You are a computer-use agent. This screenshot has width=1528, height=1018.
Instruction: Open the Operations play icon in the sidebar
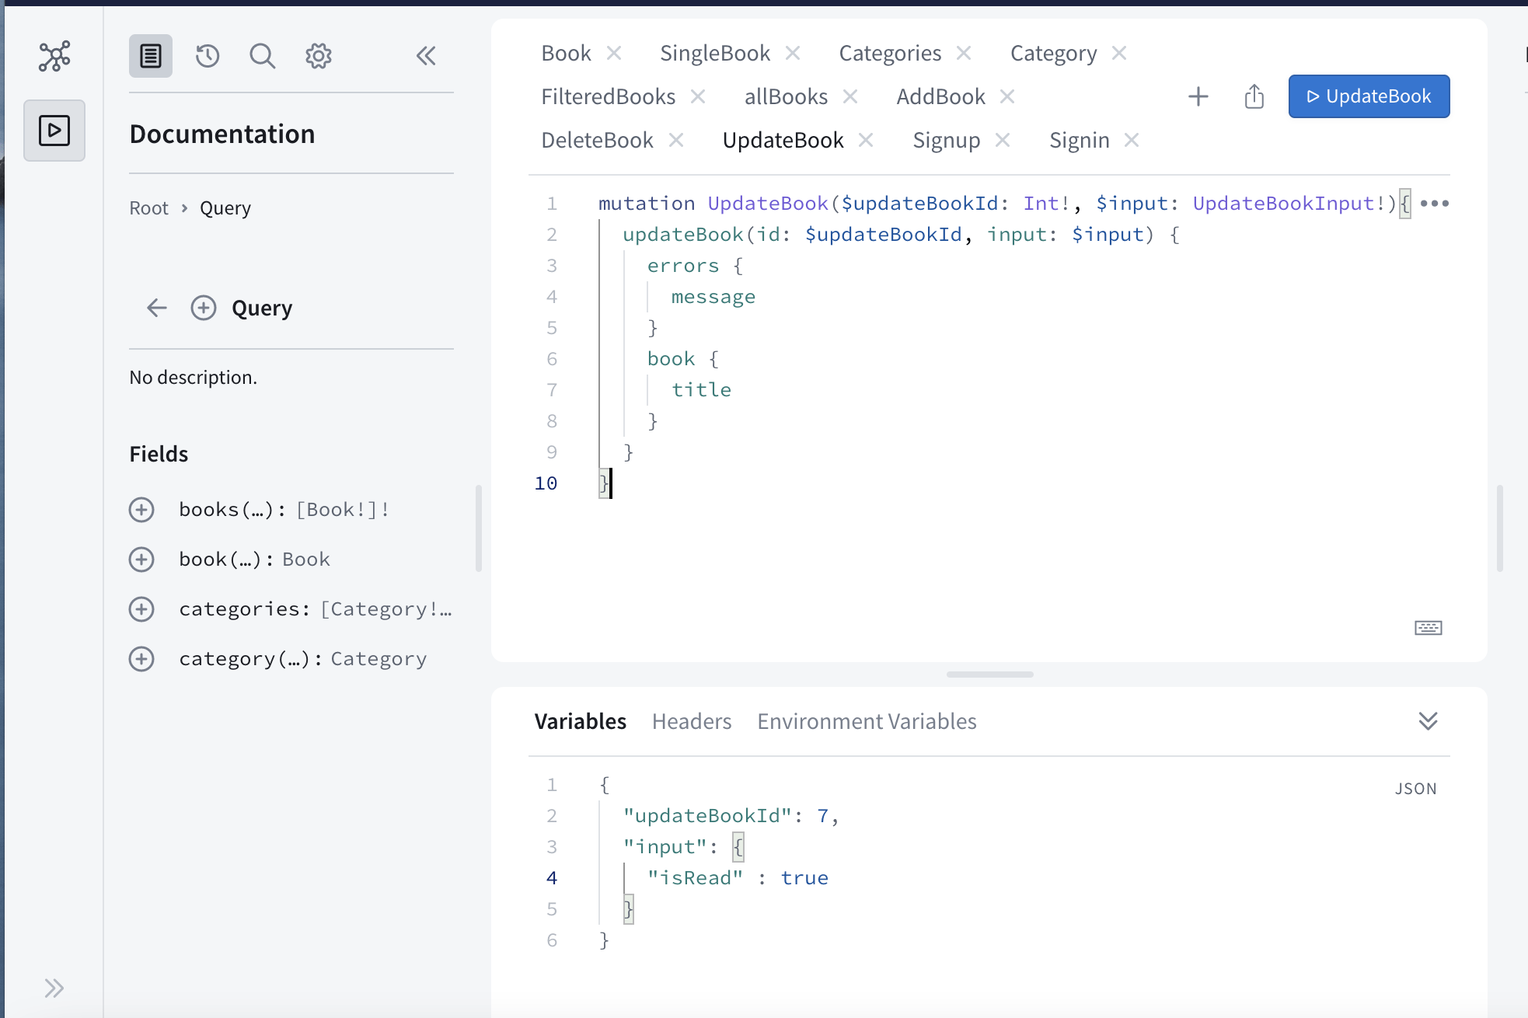point(54,131)
